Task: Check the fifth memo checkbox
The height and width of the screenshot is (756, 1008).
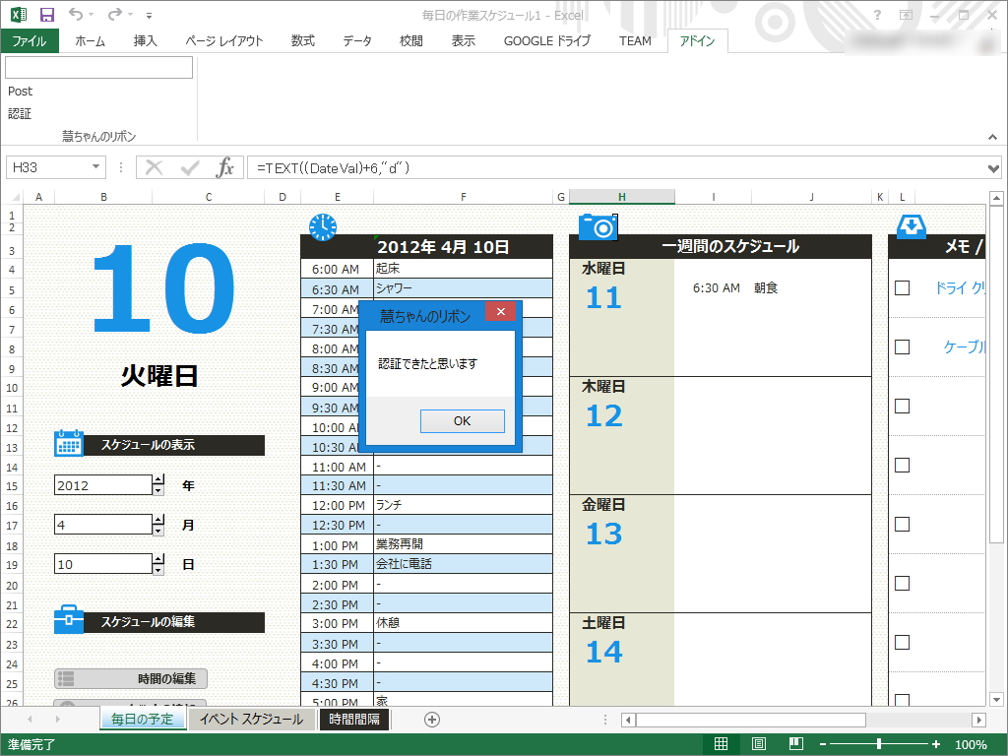Action: tap(902, 524)
